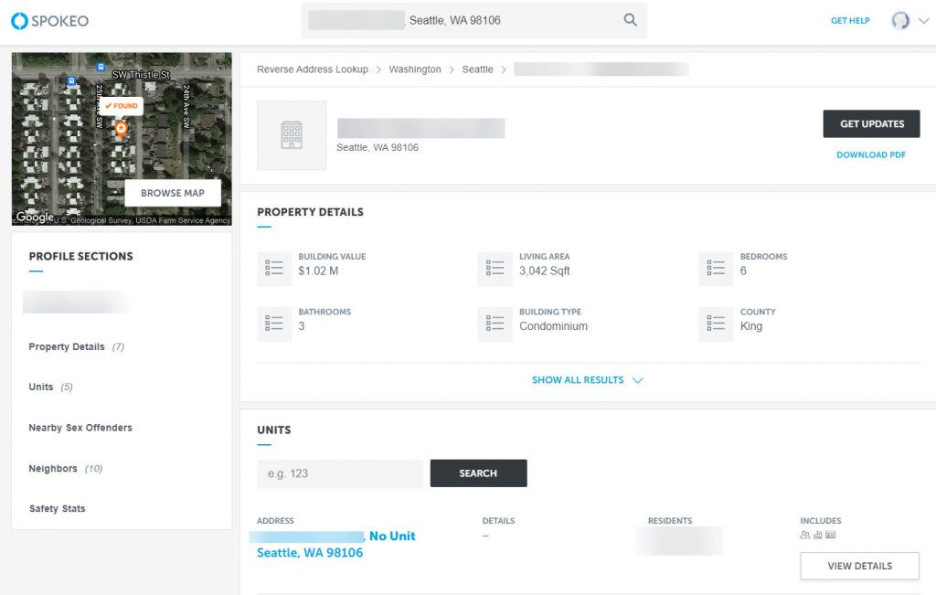936x595 pixels.
Task: Click the building placeholder icon
Action: [x=292, y=135]
